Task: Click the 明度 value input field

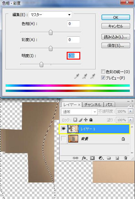Action: click(73, 56)
